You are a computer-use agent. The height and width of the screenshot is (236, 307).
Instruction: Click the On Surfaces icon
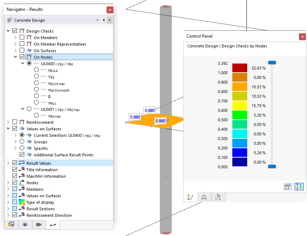(29, 50)
